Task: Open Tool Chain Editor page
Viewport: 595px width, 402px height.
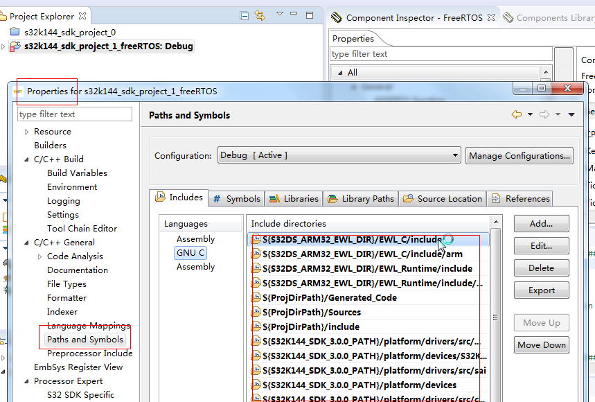Action: pos(82,229)
